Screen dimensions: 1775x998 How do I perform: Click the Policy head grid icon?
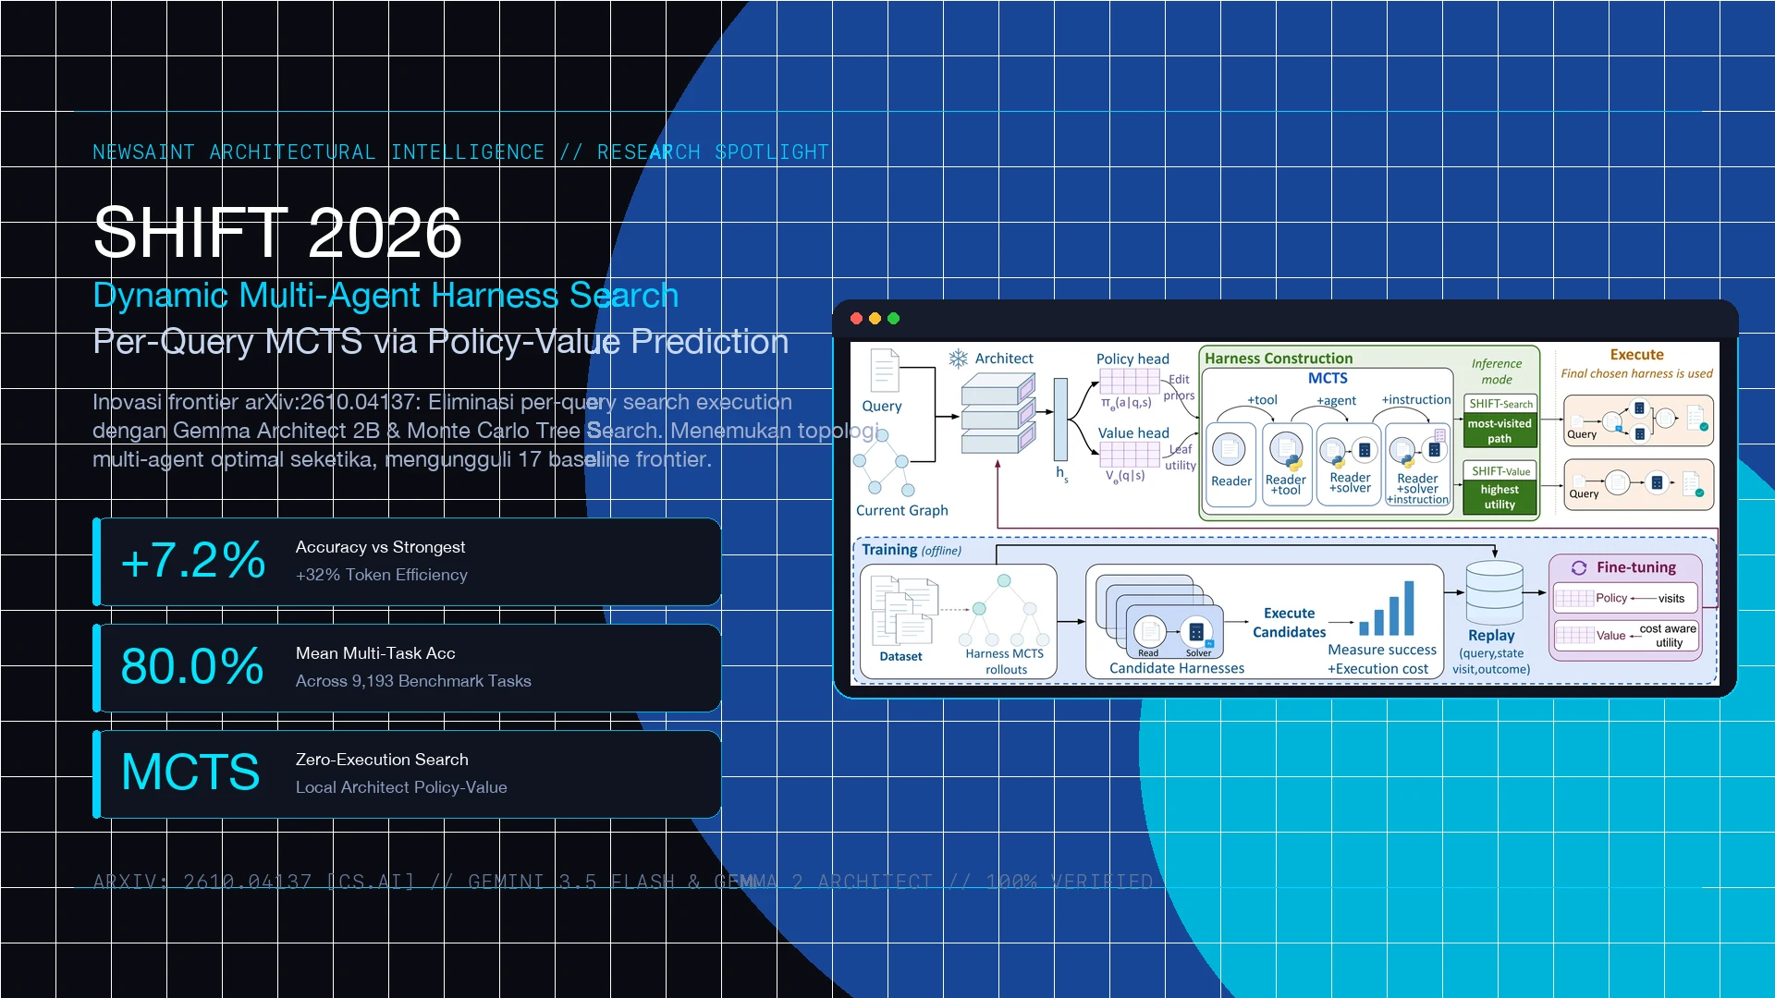point(1129,381)
